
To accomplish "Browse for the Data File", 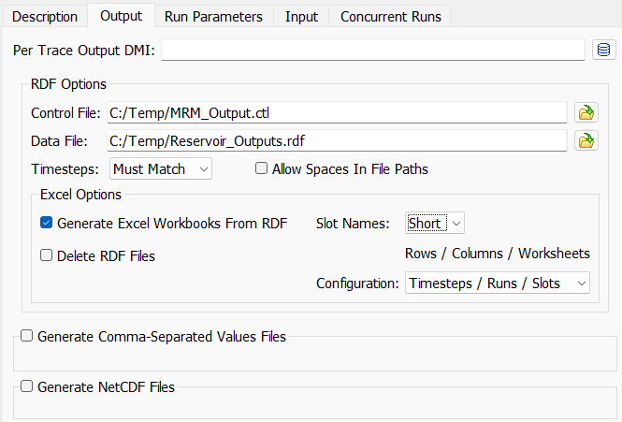I will tap(586, 141).
